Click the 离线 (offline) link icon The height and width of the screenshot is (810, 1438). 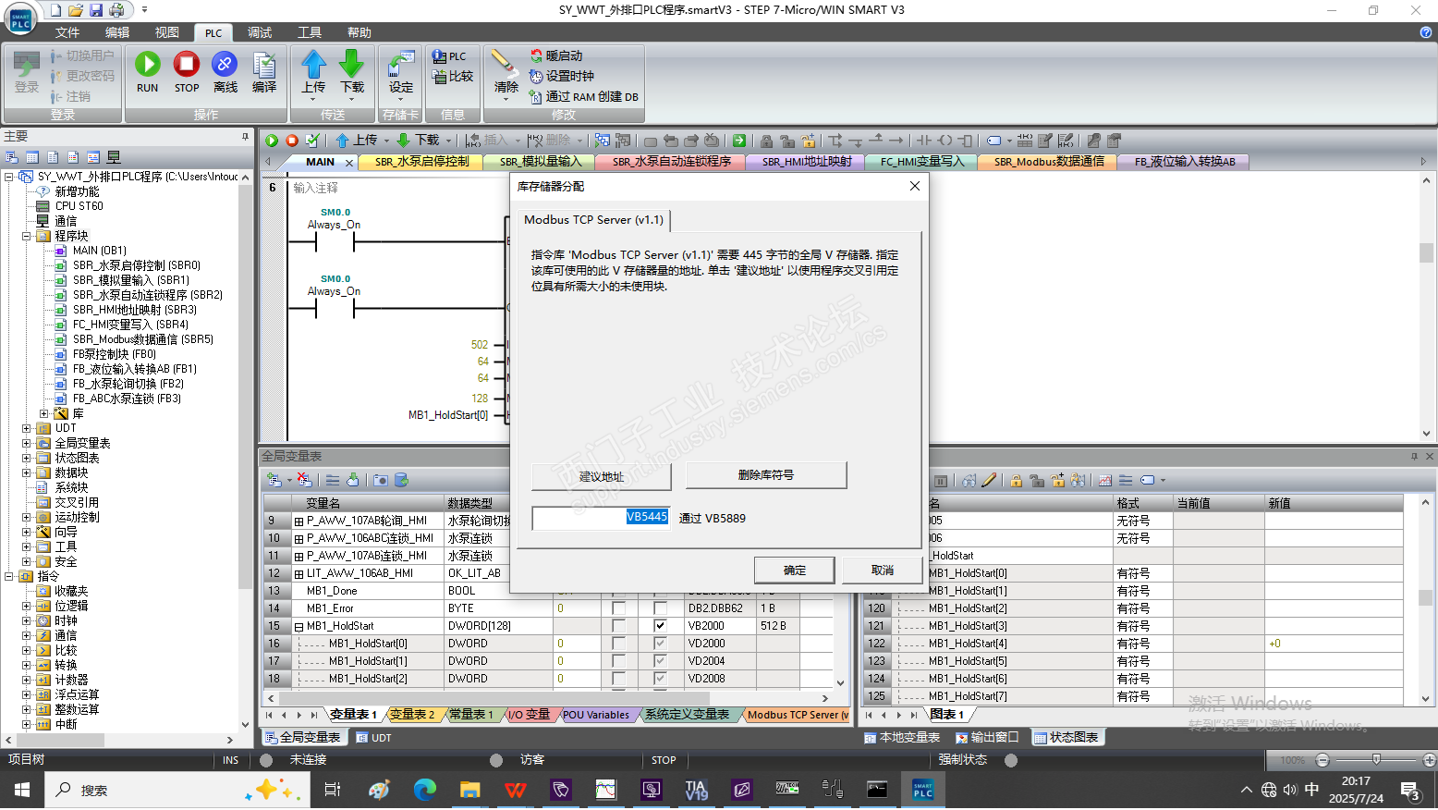pos(225,65)
